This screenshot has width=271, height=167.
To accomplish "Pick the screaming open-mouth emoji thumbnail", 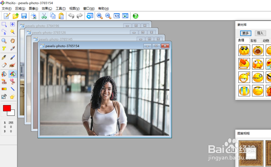I will tap(258, 50).
